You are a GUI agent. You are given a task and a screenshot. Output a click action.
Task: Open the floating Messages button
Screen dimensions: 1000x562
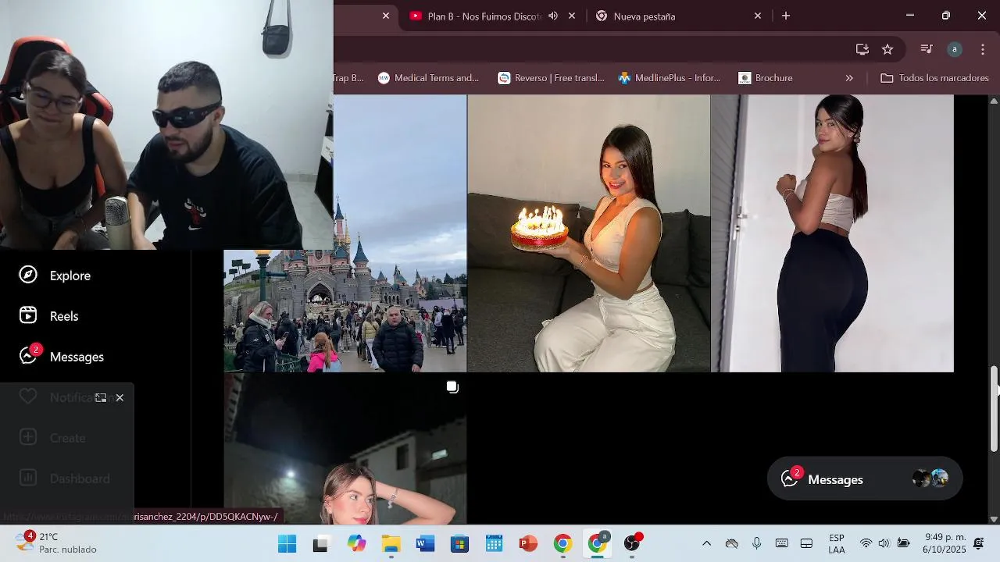pyautogui.click(x=865, y=478)
